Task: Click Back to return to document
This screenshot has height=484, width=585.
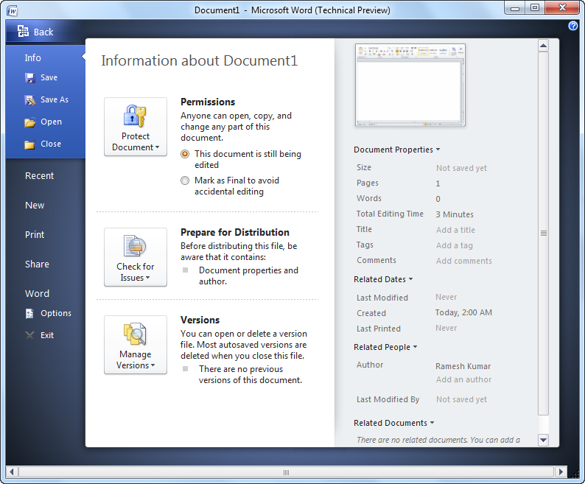Action: coord(43,32)
